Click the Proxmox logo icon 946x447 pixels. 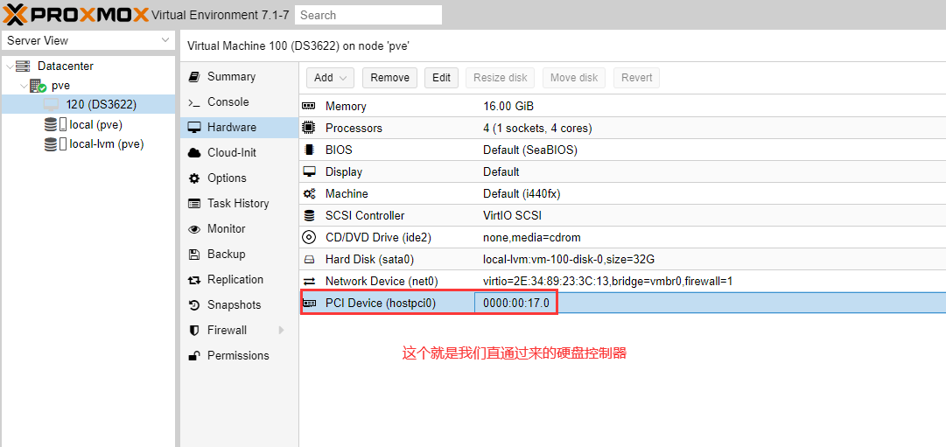(x=16, y=14)
